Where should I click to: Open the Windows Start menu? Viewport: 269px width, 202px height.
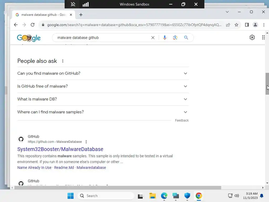pos(70,196)
